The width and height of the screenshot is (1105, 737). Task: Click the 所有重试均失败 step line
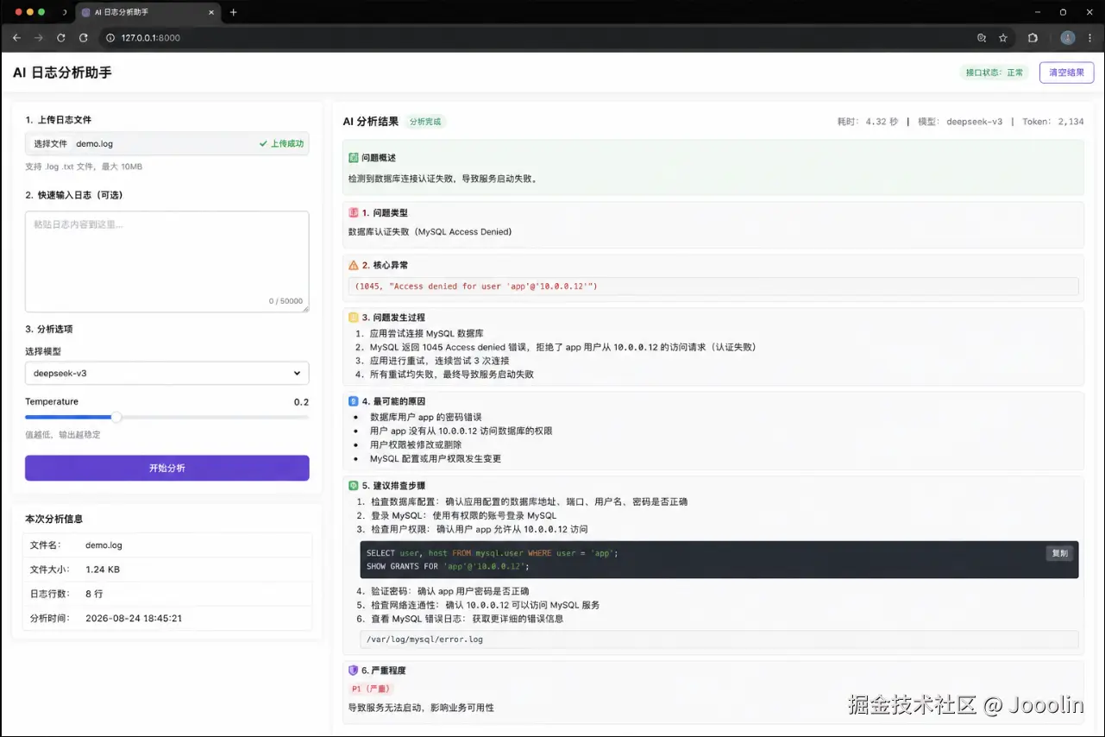pyautogui.click(x=451, y=375)
